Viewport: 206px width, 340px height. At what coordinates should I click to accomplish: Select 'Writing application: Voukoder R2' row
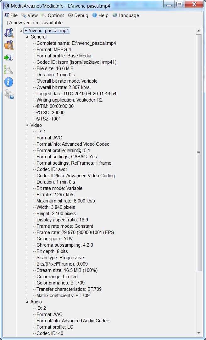coord(70,100)
